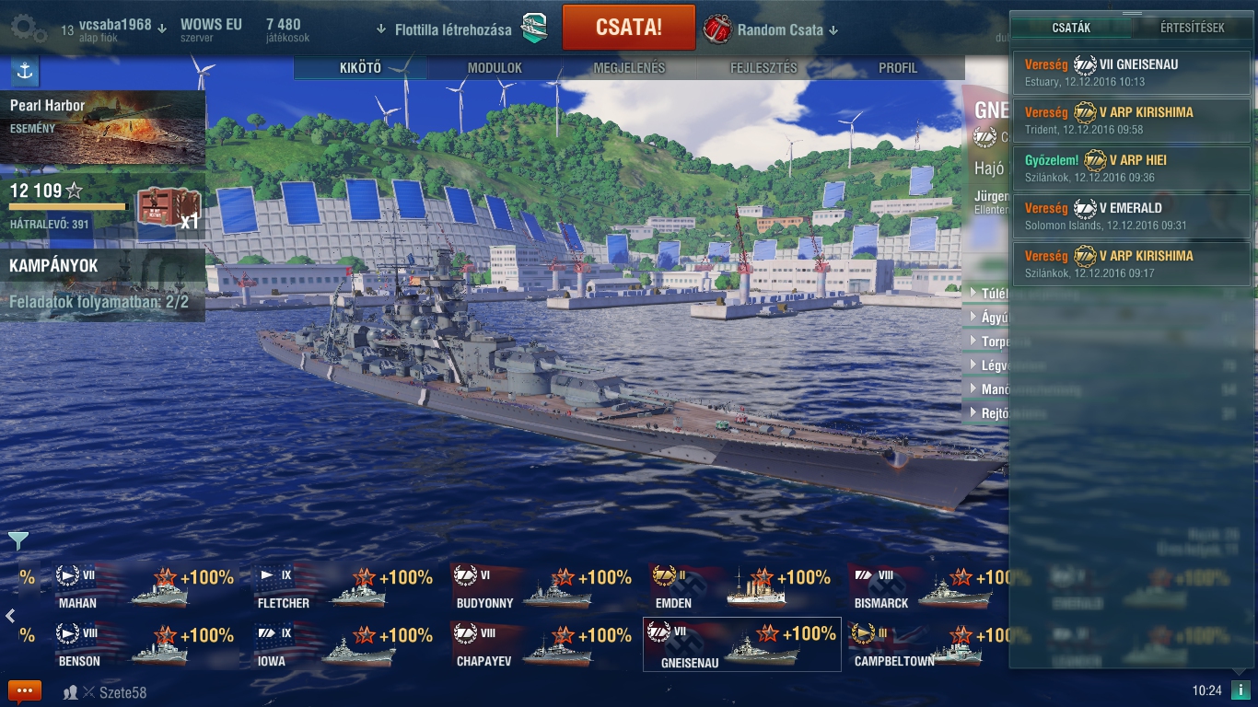
Task: Click the experience progress bar
Action: [x=67, y=207]
